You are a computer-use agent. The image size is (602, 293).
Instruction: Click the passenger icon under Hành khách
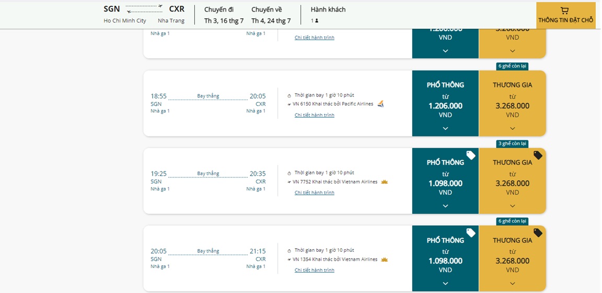(317, 21)
